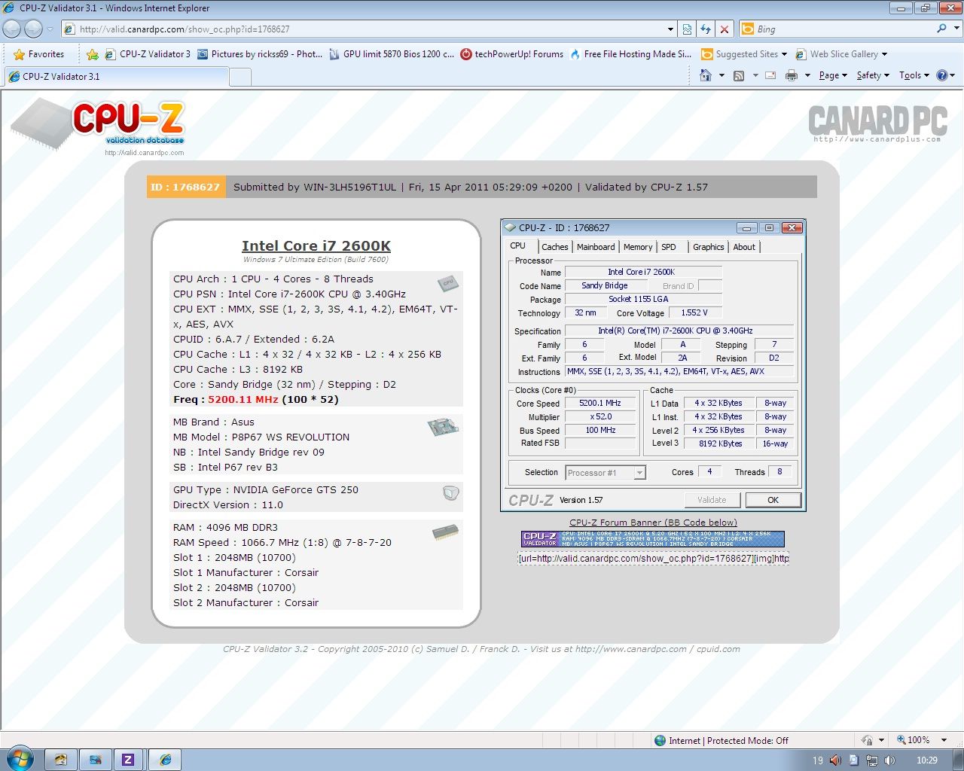Click the Intel Core i7 2600K heading link

pos(316,246)
